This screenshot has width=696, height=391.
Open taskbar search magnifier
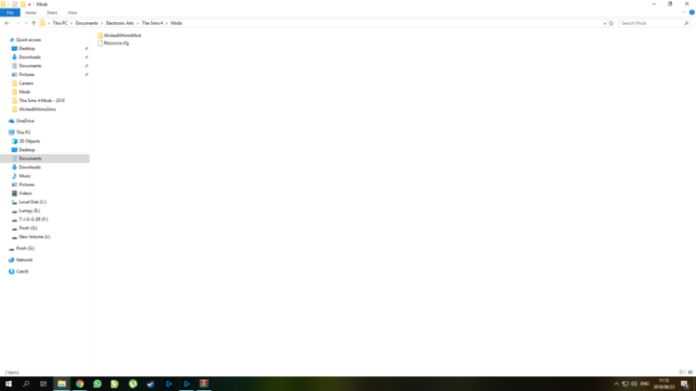click(26, 384)
